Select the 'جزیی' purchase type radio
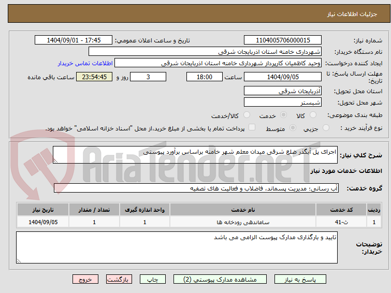This screenshot has height=293, width=391. tap(326, 128)
